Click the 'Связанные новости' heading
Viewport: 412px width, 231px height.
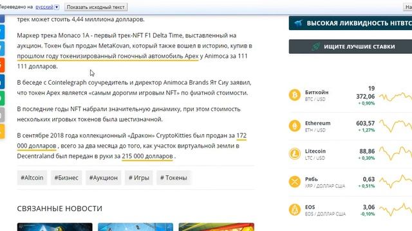60,209
